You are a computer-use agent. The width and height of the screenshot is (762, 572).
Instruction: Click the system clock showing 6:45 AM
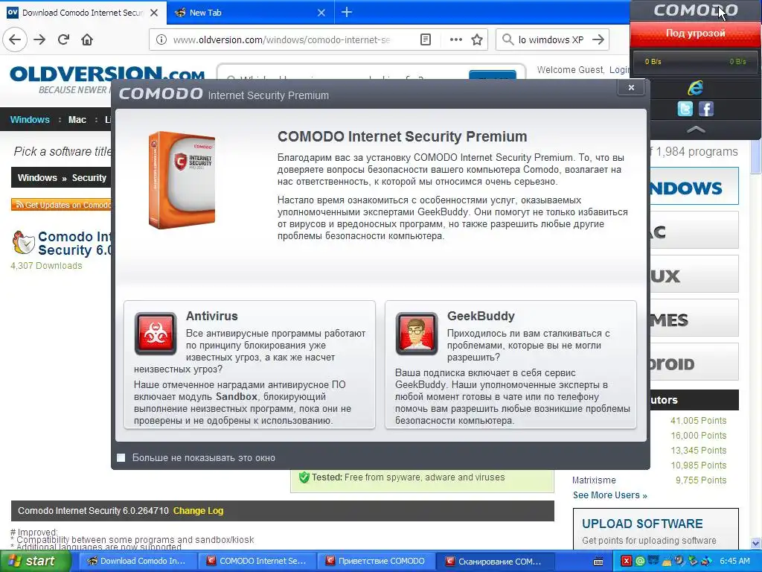pos(734,562)
